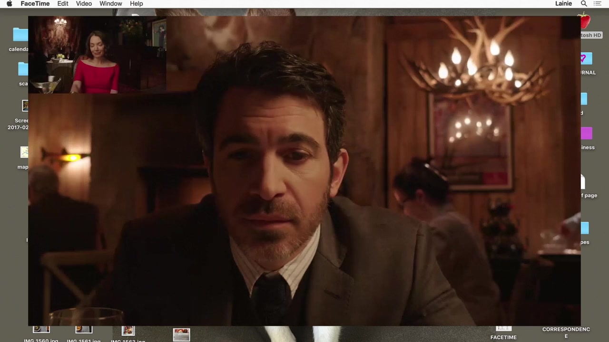Expand the Window menu
This screenshot has height=342, width=609.
click(110, 4)
